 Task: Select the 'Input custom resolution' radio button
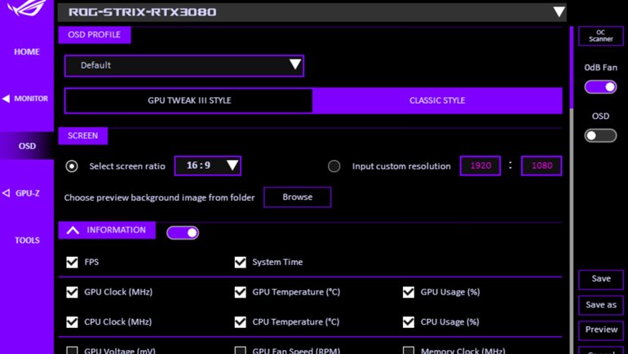(x=334, y=166)
